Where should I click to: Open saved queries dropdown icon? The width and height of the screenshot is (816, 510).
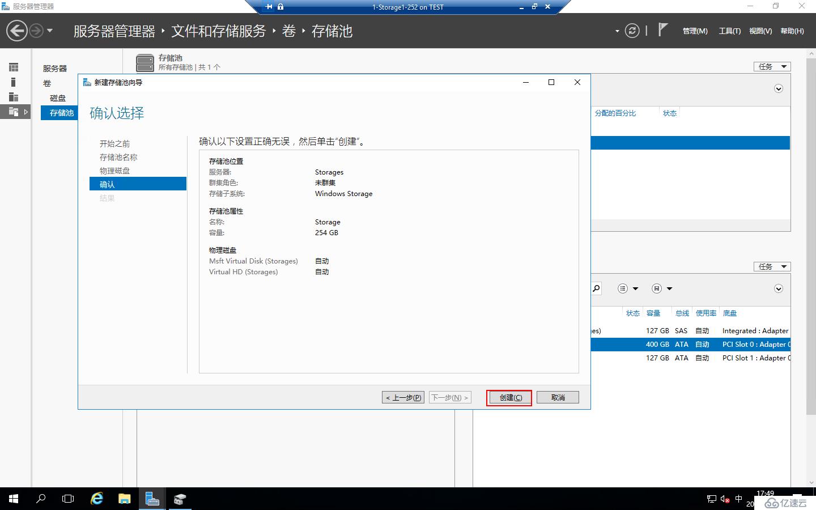pos(662,288)
